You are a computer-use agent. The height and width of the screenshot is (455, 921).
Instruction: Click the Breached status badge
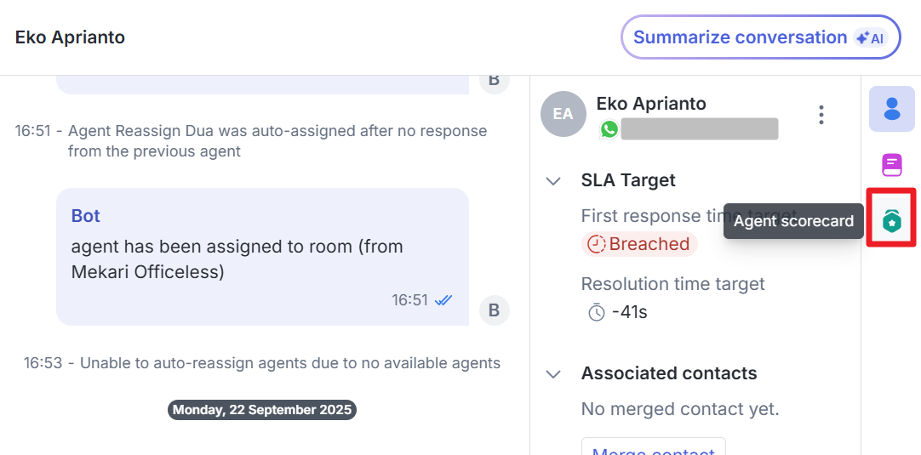pos(639,245)
